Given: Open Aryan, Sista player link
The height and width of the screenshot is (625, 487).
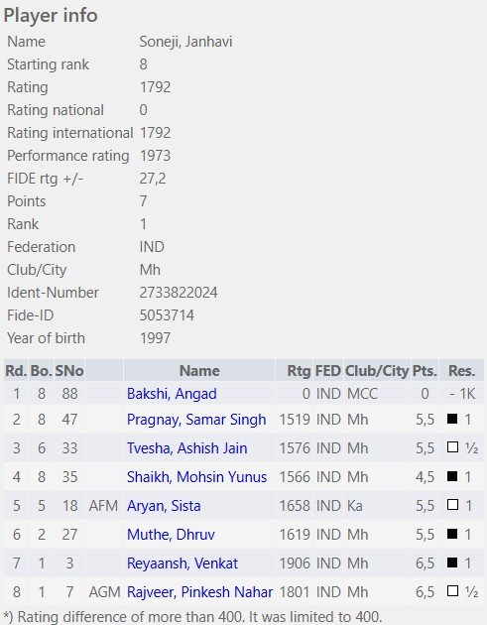Looking at the screenshot, I should [x=164, y=506].
